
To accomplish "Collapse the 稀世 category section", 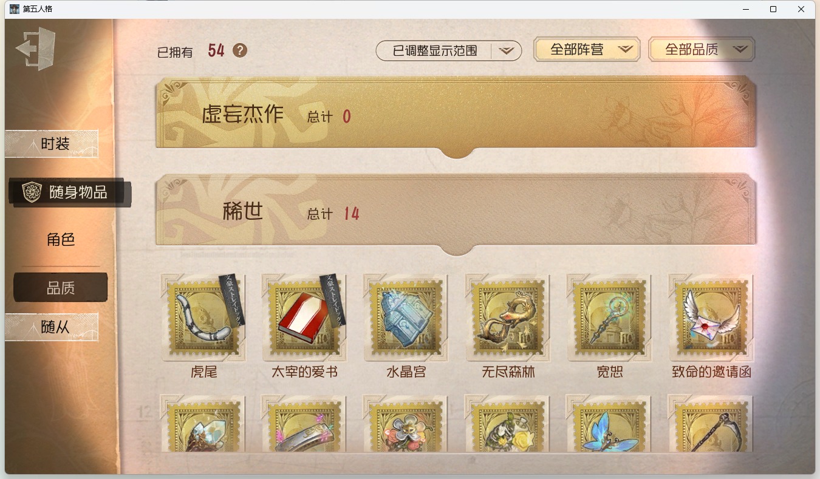I will 456,212.
